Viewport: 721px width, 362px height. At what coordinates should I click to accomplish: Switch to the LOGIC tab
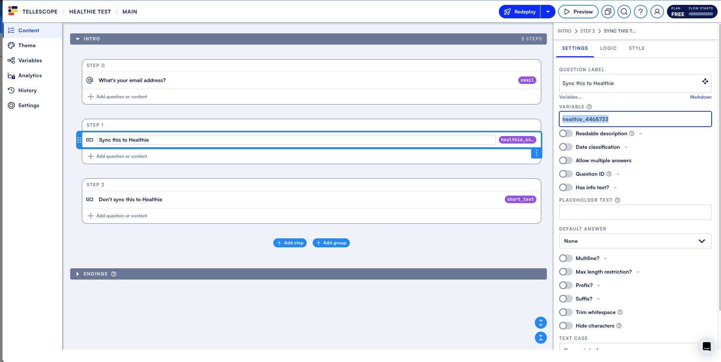click(608, 48)
